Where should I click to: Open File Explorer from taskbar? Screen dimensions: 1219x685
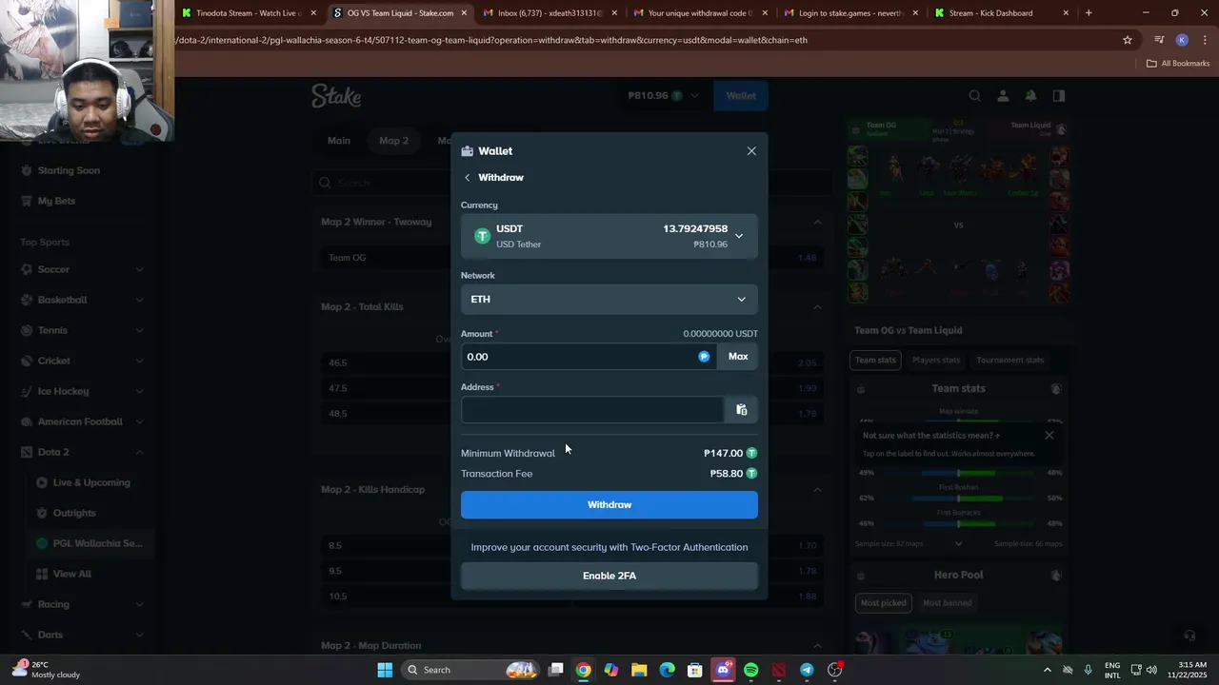[x=639, y=670]
